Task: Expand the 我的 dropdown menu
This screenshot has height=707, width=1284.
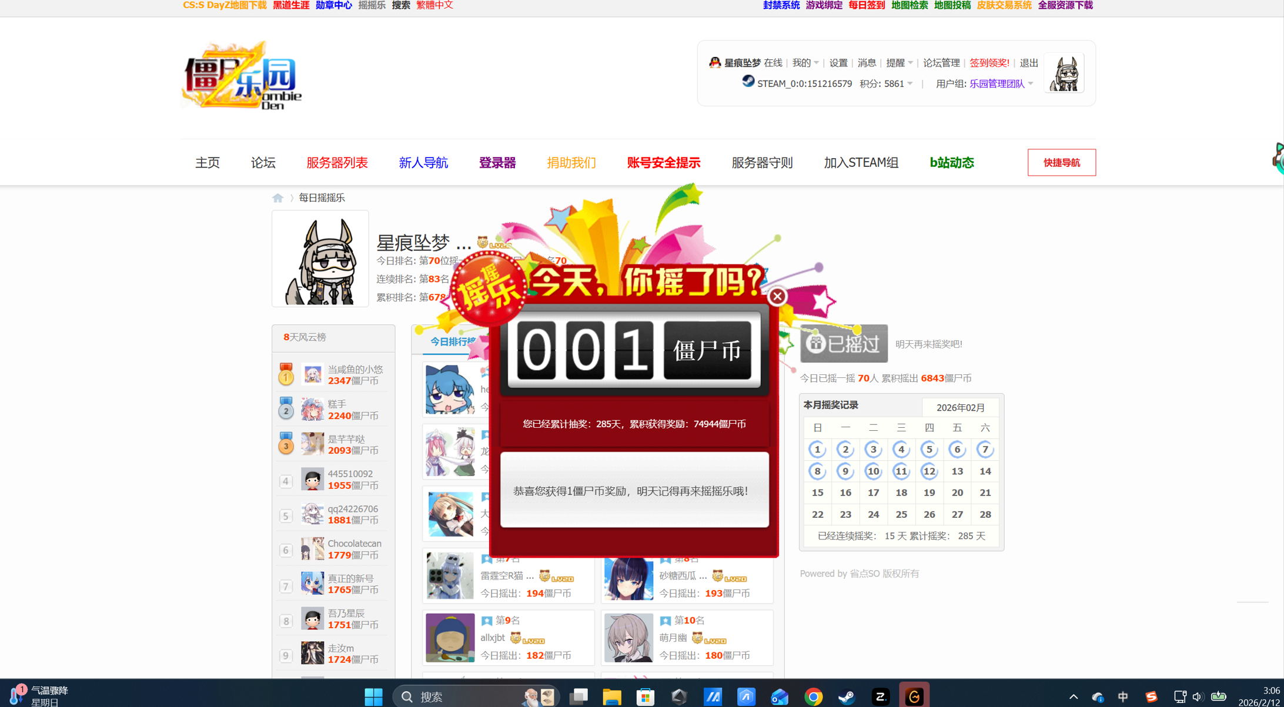Action: point(805,63)
